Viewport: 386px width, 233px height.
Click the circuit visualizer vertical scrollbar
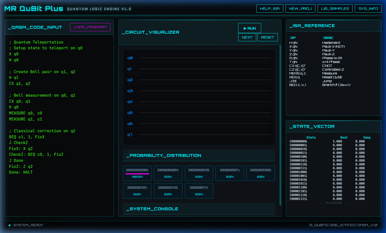click(x=280, y=125)
